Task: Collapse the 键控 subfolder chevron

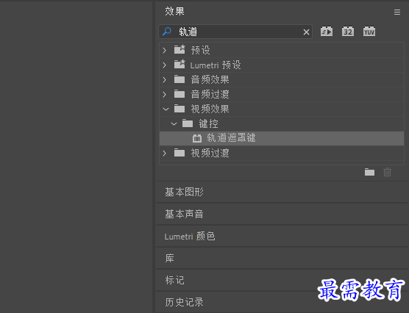Action: coord(174,124)
